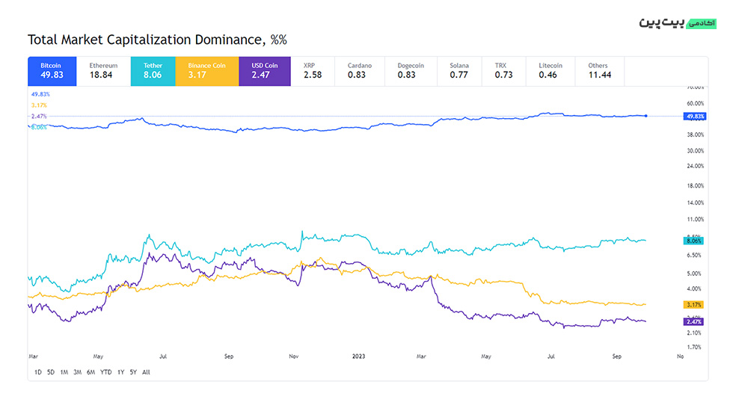Click the blue 49.83% price axis label

point(695,117)
